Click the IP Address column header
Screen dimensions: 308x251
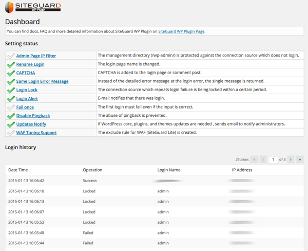(x=243, y=169)
